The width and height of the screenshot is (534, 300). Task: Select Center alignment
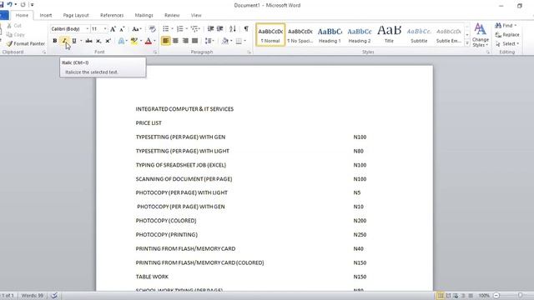coord(175,41)
